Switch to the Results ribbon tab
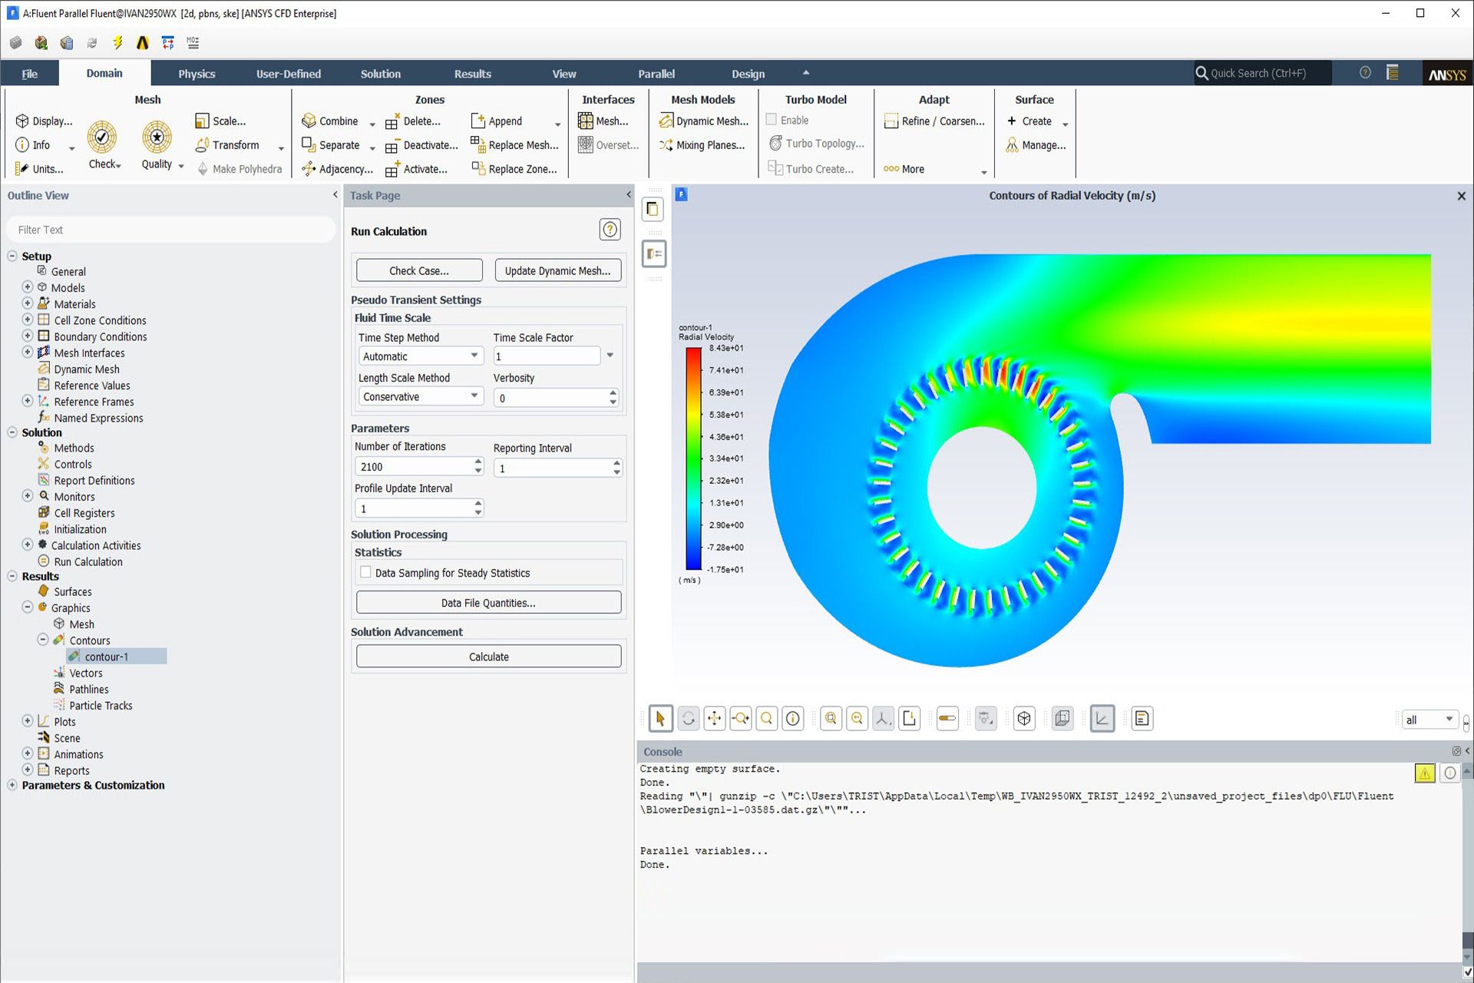 tap(472, 74)
